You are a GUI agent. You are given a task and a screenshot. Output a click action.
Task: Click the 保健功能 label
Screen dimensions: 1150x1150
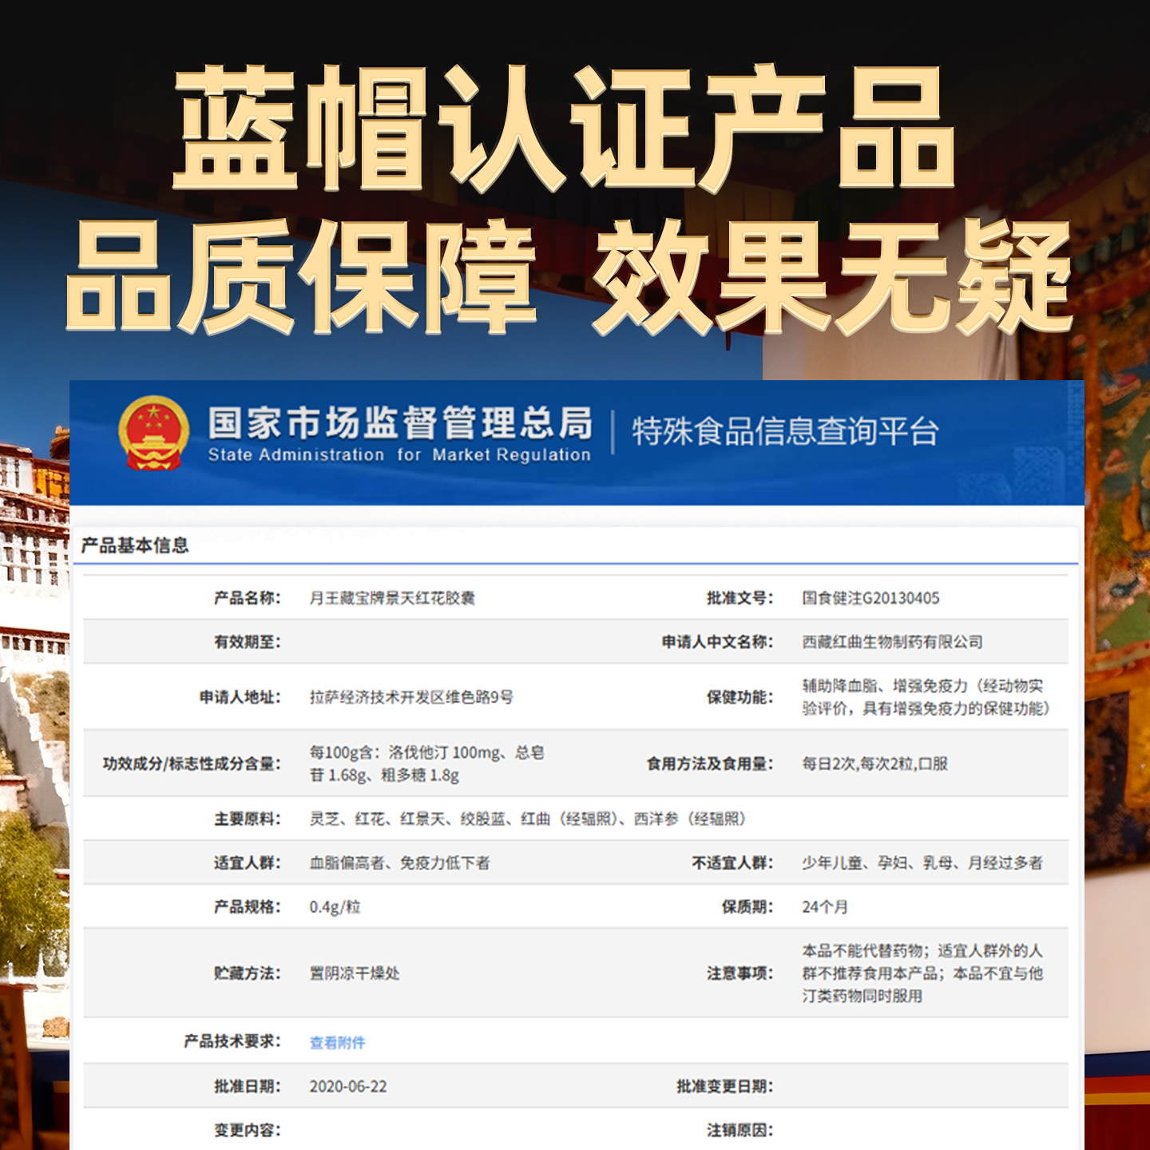tap(740, 697)
